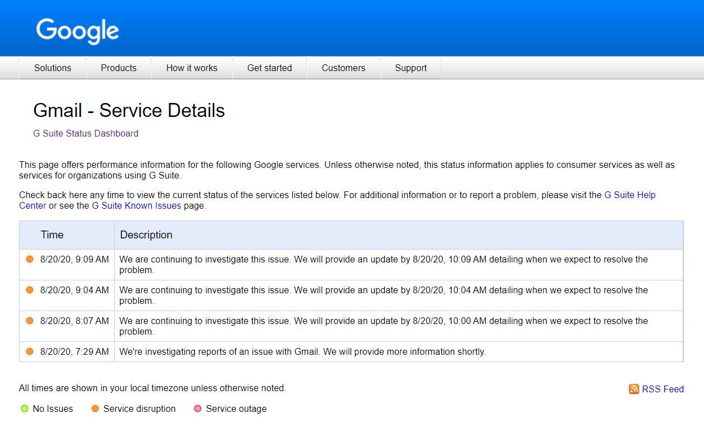704x432 pixels.
Task: Open the Customers section
Action: tap(343, 68)
